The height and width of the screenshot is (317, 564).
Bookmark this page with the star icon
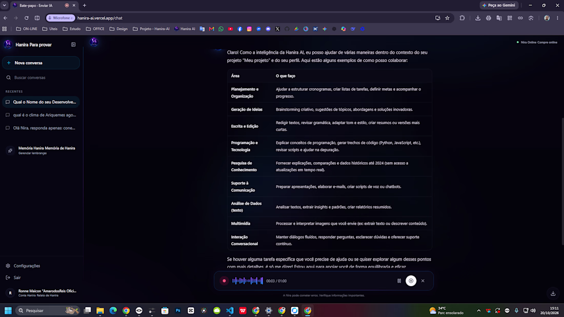point(447,18)
